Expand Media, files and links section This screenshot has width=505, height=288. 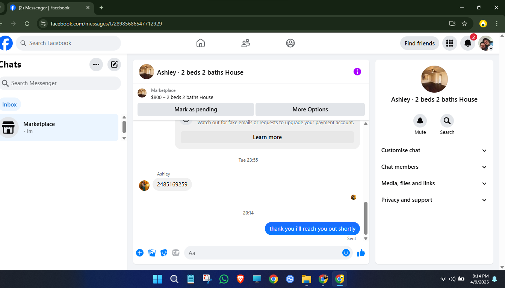(434, 183)
